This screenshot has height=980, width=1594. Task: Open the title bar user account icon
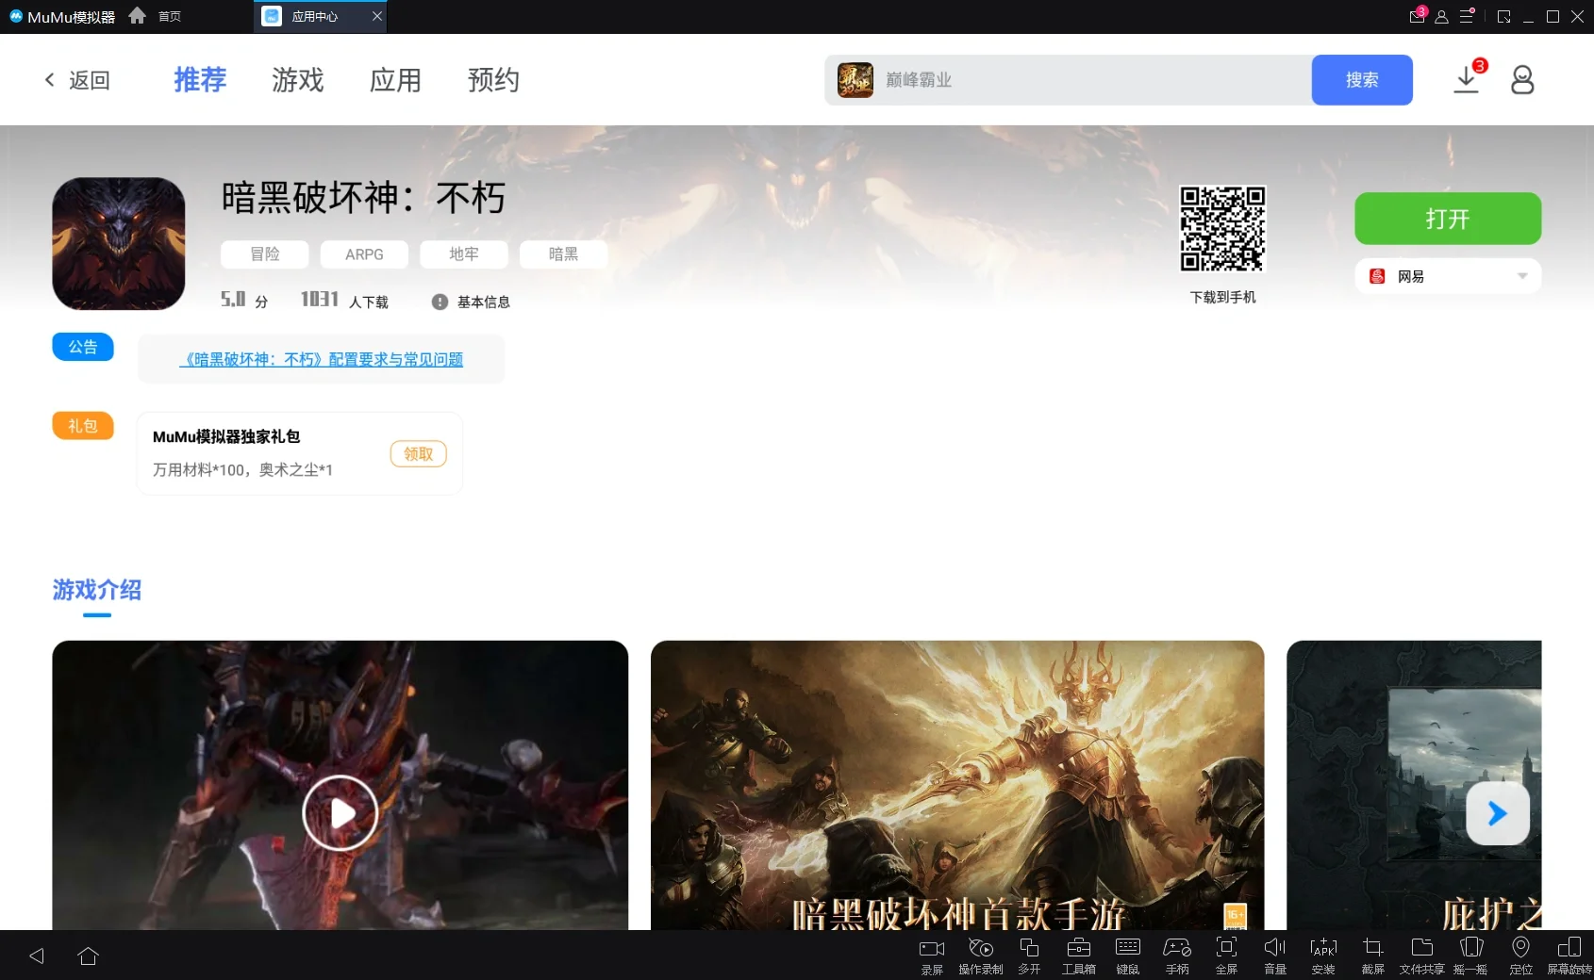[1441, 17]
